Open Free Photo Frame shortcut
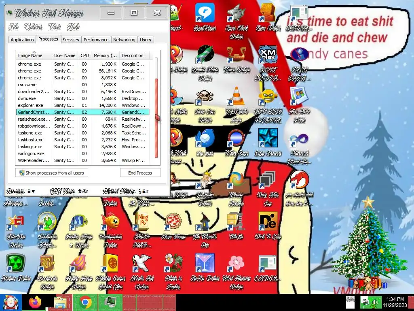The height and width of the screenshot is (311, 414). (x=299, y=105)
